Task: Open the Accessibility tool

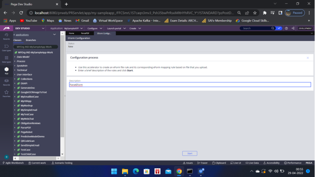Action: 271,163
